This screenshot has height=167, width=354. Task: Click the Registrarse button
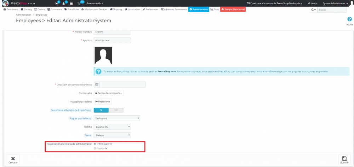[103, 101]
